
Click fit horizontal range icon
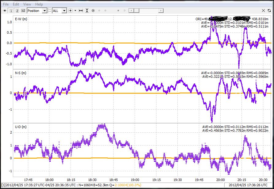click(81, 11)
